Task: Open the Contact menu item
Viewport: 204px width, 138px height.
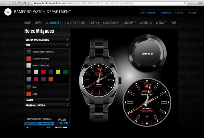Action: (x=161, y=23)
